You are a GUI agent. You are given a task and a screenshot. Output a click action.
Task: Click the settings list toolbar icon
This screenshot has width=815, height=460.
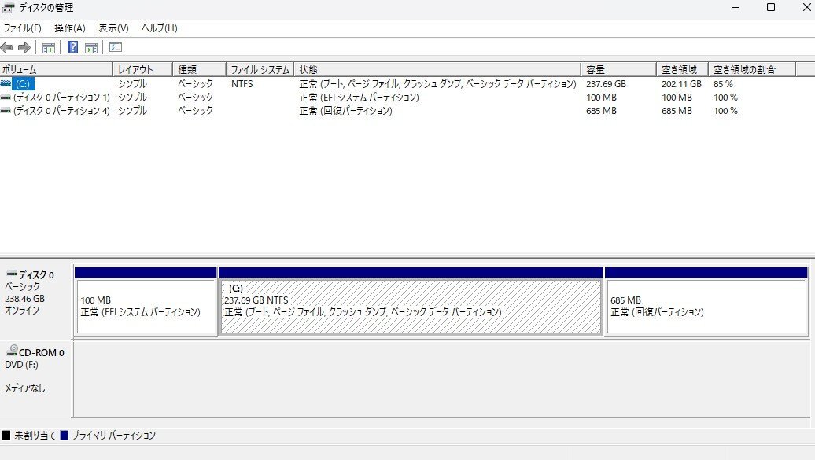pyautogui.click(x=116, y=47)
